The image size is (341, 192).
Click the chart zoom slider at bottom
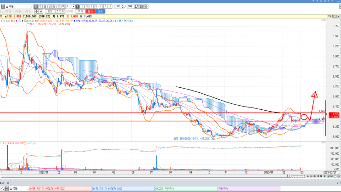point(299,176)
